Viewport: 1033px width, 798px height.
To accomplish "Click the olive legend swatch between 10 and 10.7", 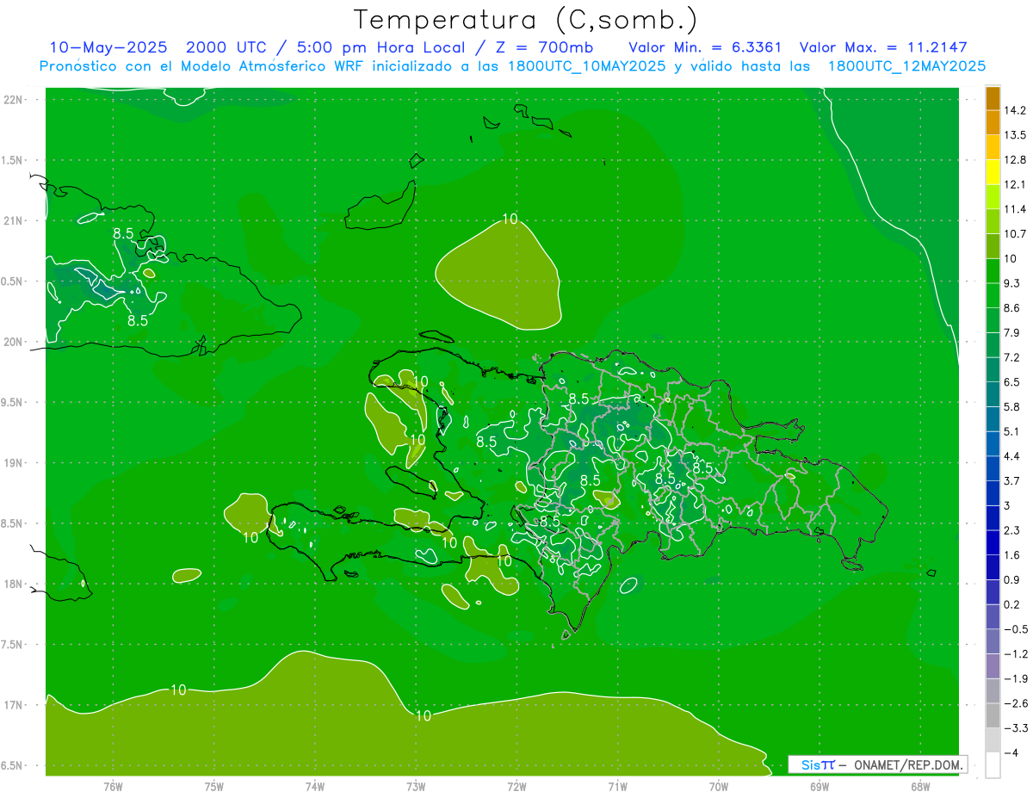I will point(993,246).
